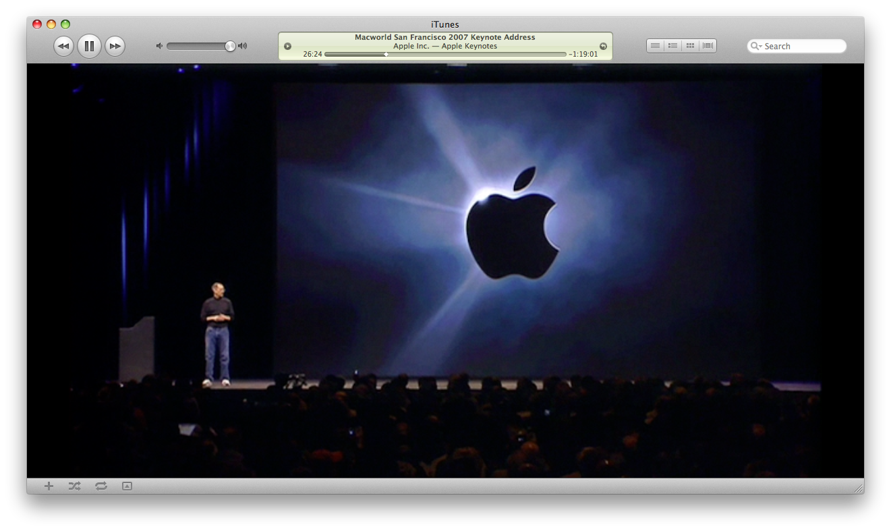Switch to Cover Flow view
Screen dimensions: 891x531
click(x=708, y=46)
